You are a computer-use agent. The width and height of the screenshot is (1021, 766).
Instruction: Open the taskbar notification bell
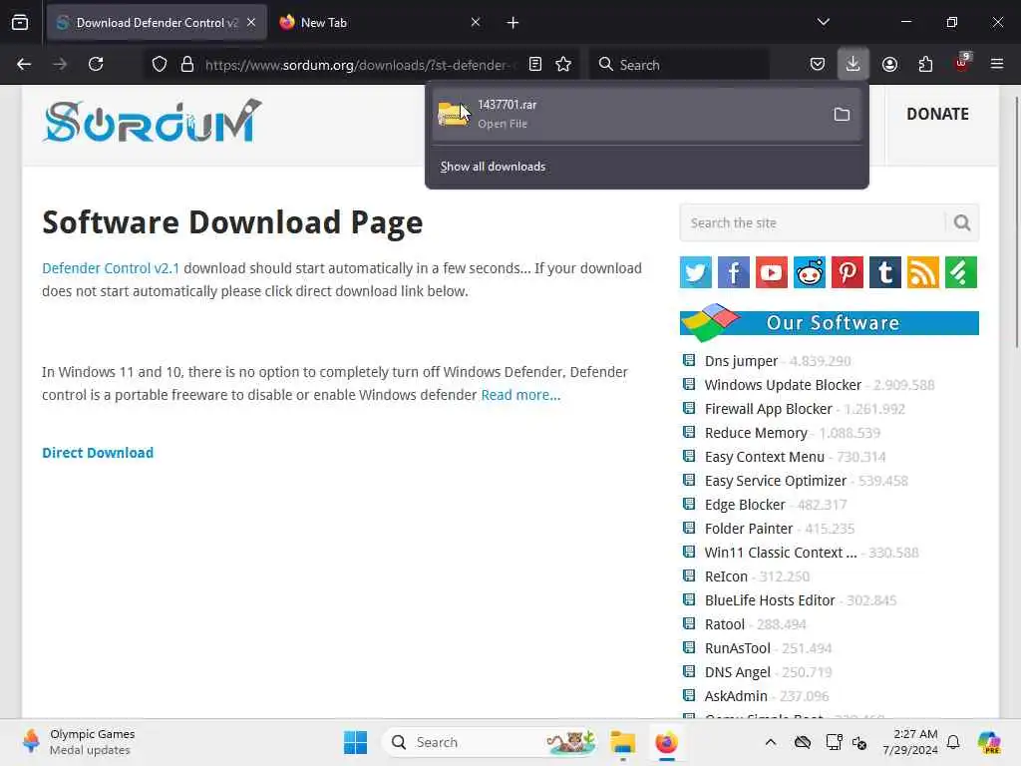pyautogui.click(x=953, y=742)
